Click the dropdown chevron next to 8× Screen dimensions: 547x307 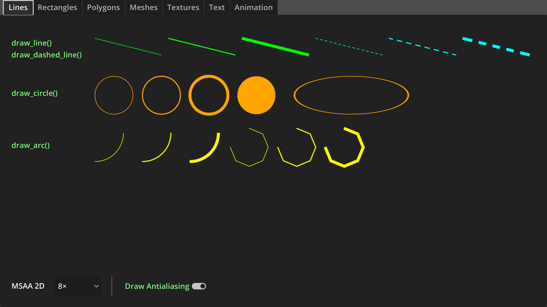[96, 286]
